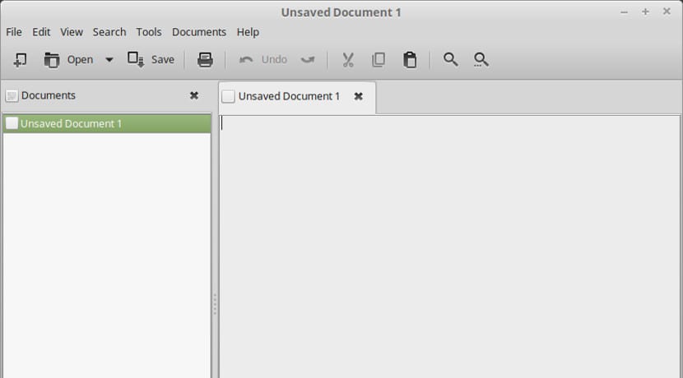Copy selection with the copy icon
The height and width of the screenshot is (378, 683).
pos(379,60)
